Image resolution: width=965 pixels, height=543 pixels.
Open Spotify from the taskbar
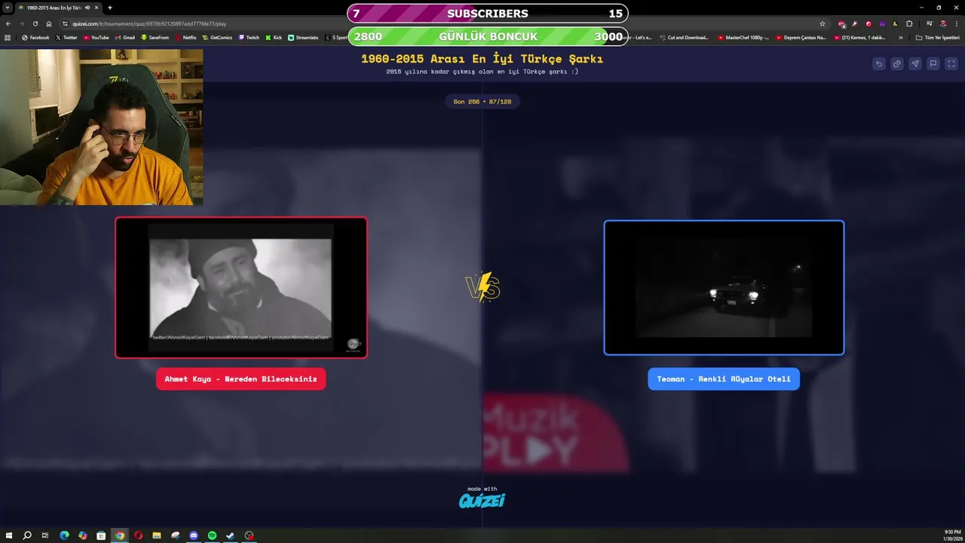point(212,535)
